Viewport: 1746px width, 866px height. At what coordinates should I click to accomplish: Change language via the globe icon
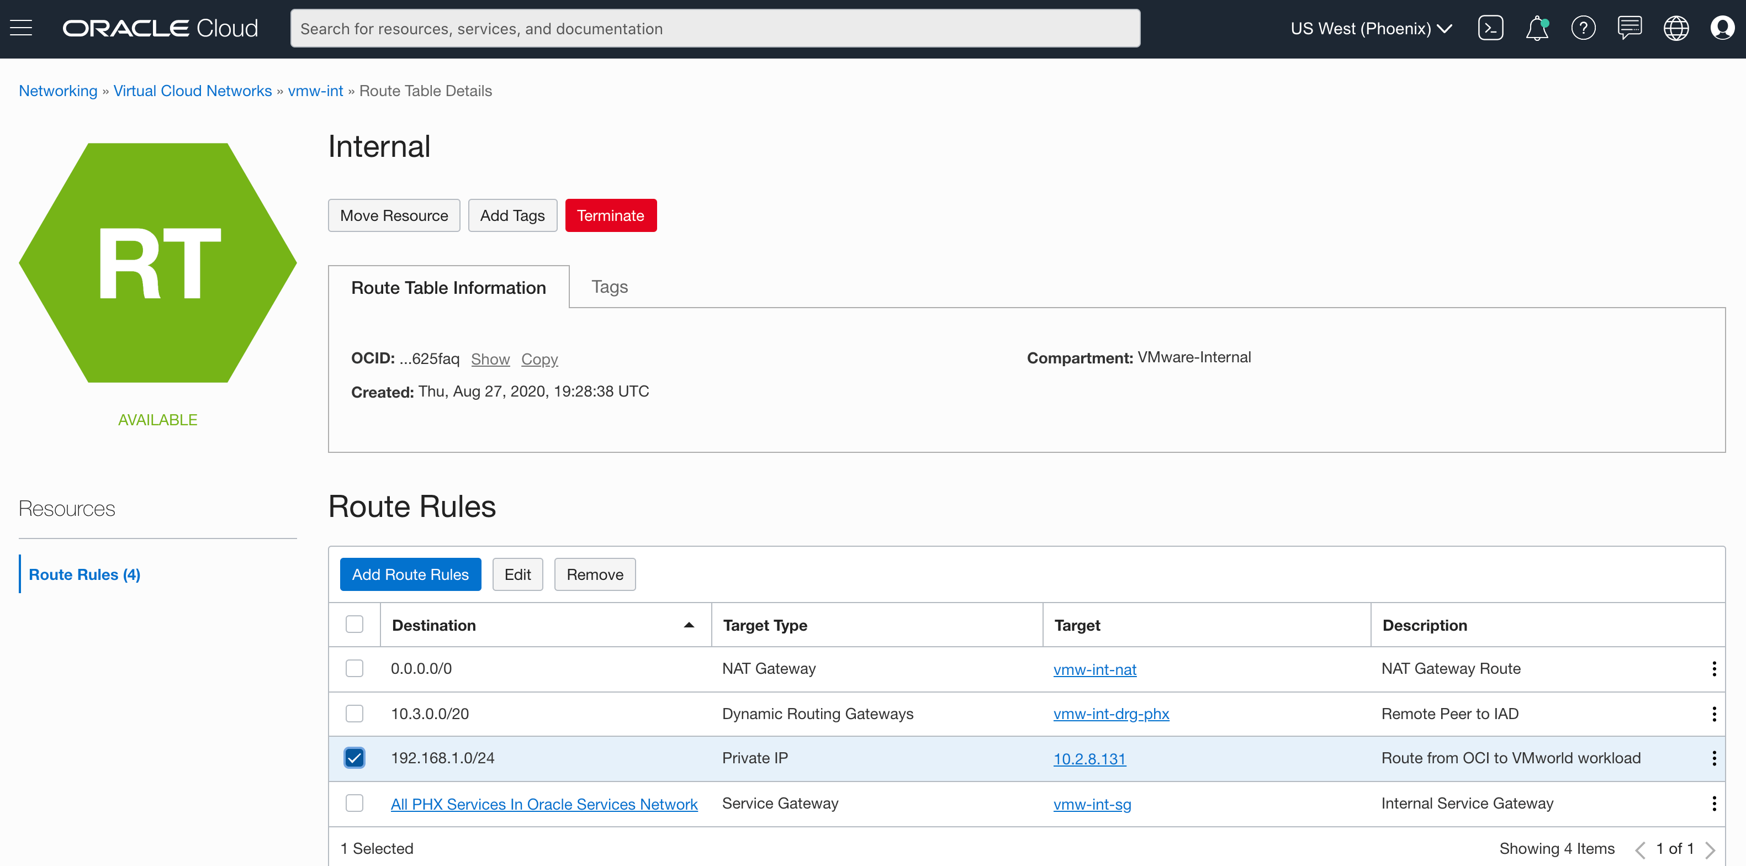pos(1676,28)
